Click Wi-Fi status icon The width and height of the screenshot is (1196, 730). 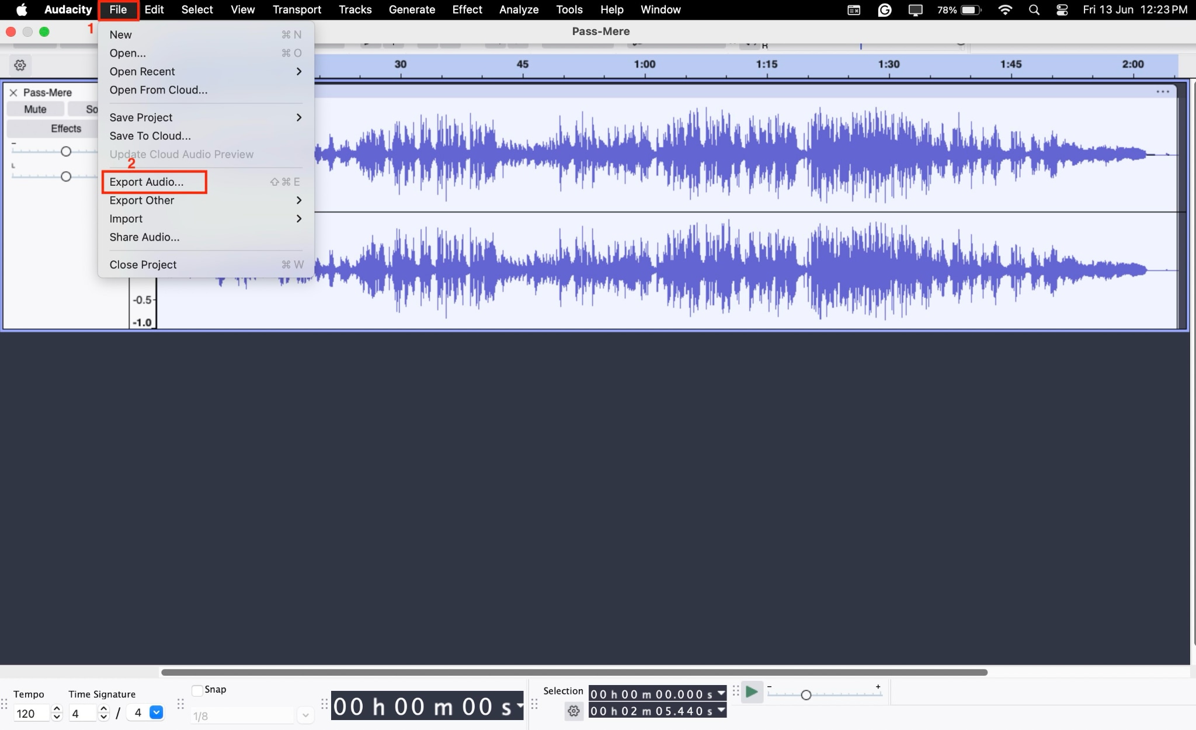(x=1004, y=9)
